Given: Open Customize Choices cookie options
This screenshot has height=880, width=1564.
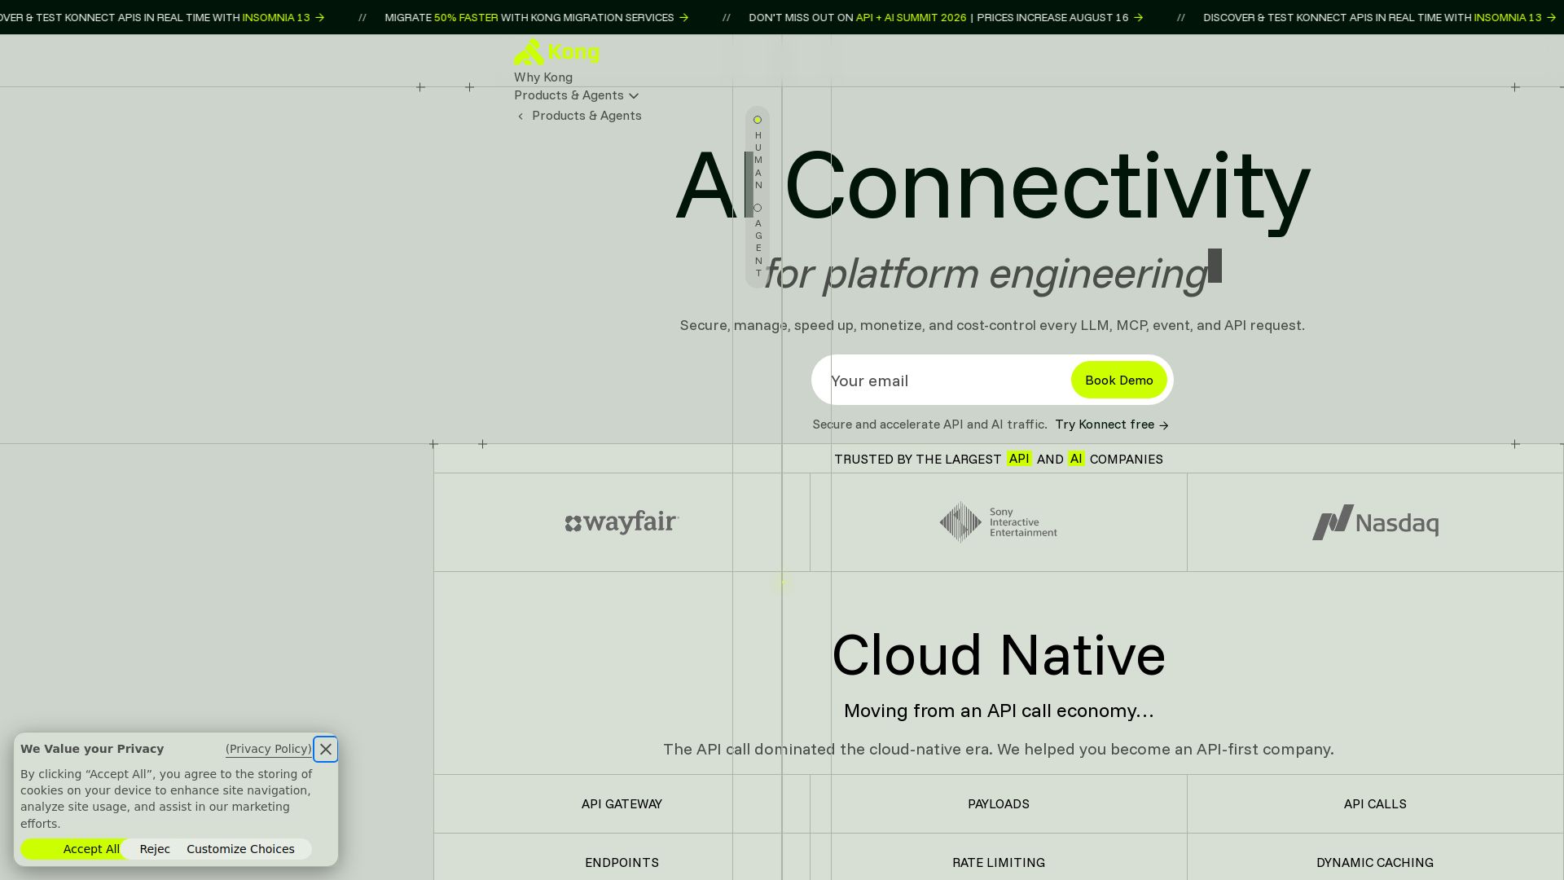Looking at the screenshot, I should [240, 849].
